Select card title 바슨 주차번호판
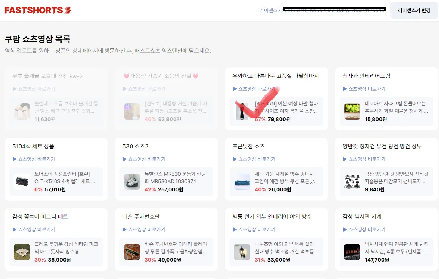This screenshot has width=439, height=279. click(141, 217)
